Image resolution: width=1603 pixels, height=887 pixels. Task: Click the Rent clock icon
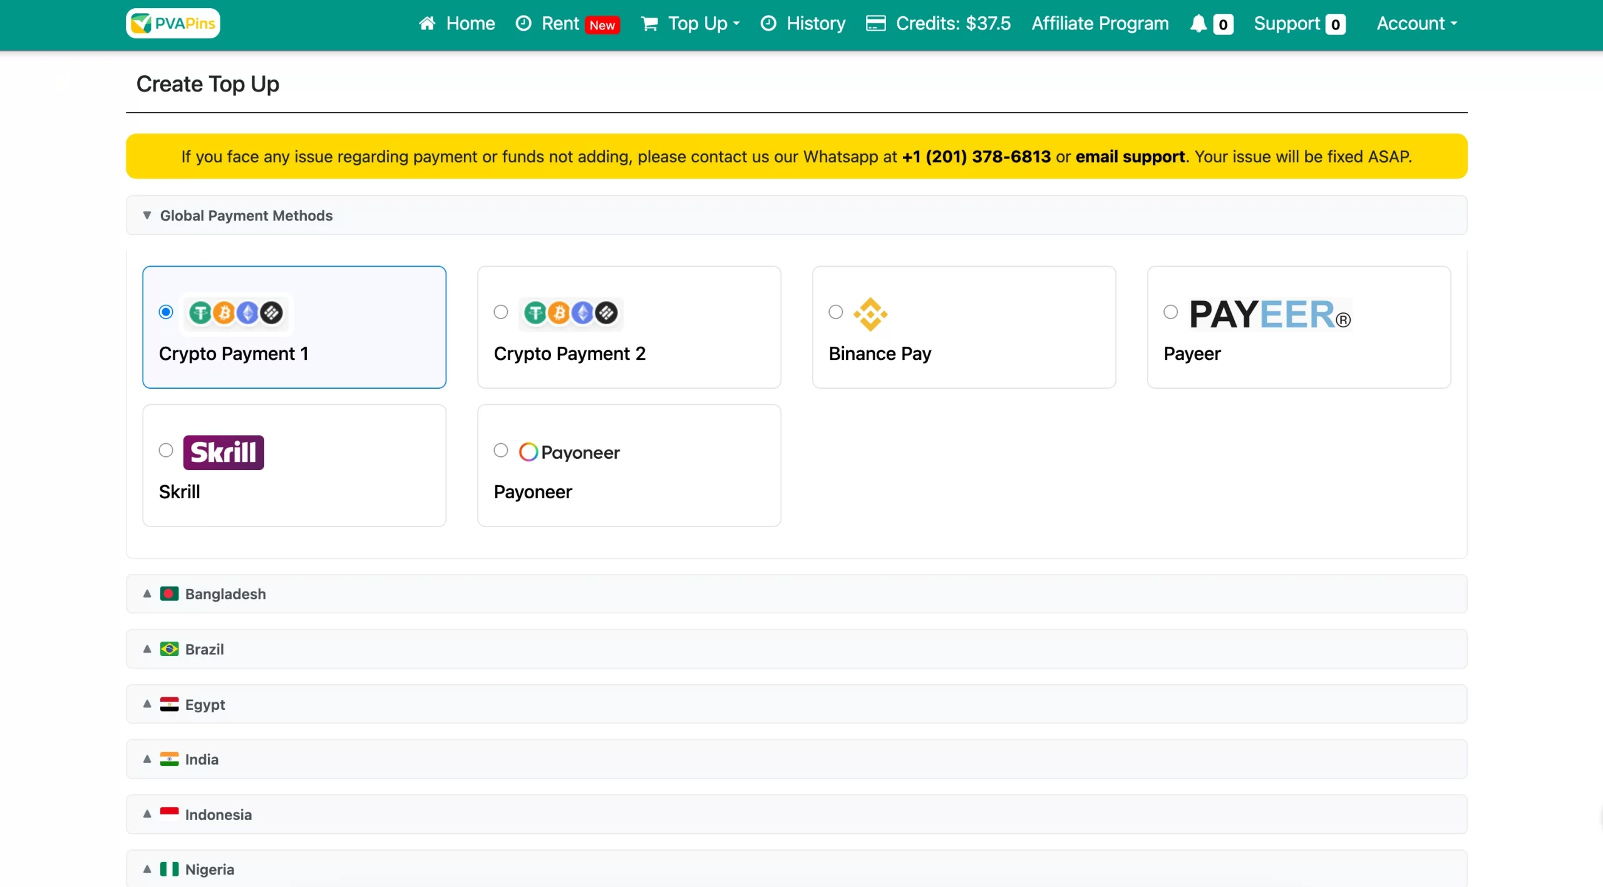[523, 24]
